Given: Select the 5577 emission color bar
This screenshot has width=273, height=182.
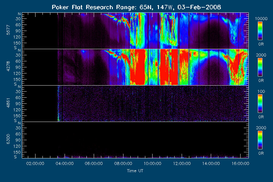Looking at the screenshot, I should click(x=260, y=31).
